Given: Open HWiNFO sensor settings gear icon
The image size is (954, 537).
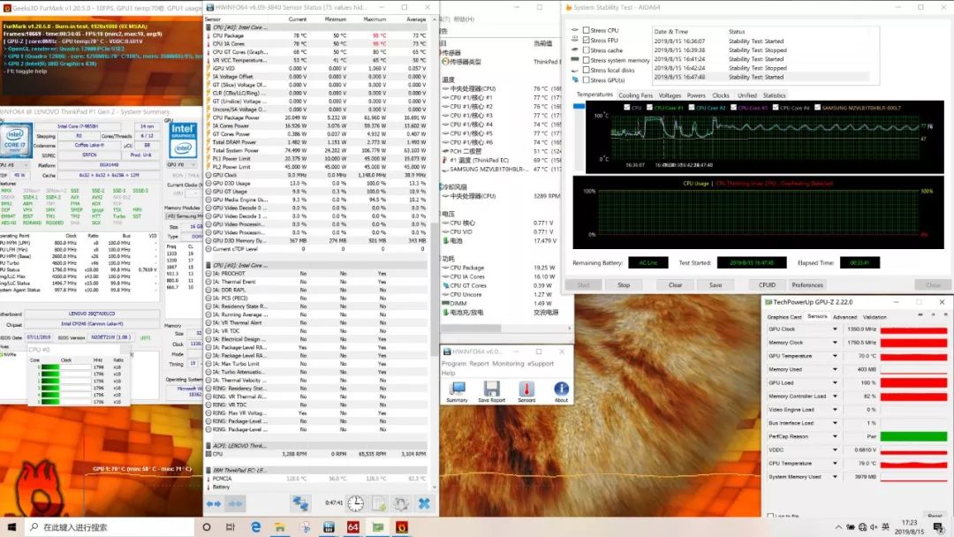Looking at the screenshot, I should pos(401,503).
